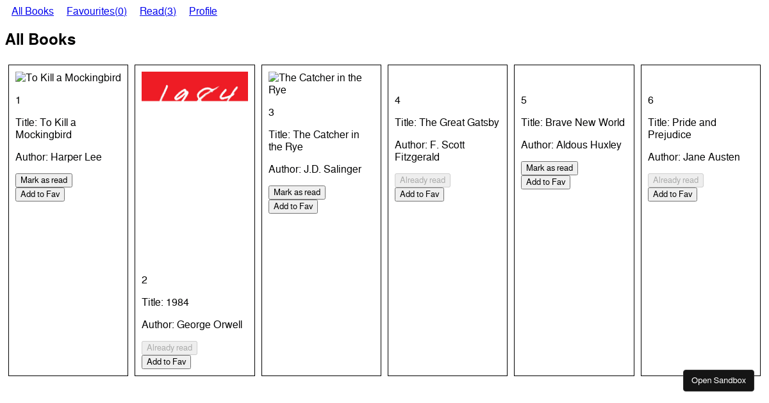Mark Brave New World as read
769x403 pixels.
click(549, 168)
